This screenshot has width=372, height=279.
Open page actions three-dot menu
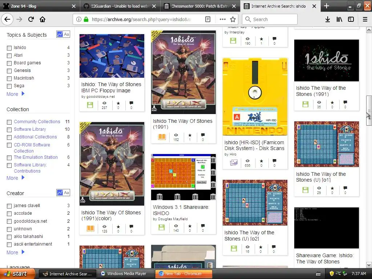[x=223, y=19]
